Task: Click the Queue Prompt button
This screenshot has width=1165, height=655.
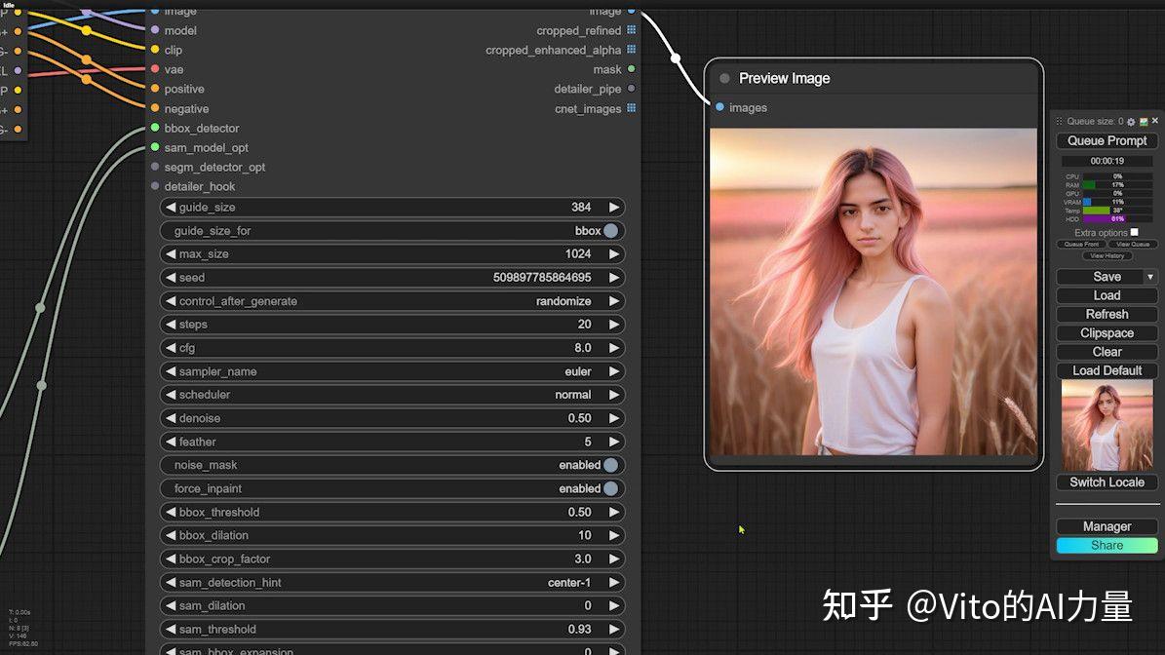Action: [x=1107, y=140]
